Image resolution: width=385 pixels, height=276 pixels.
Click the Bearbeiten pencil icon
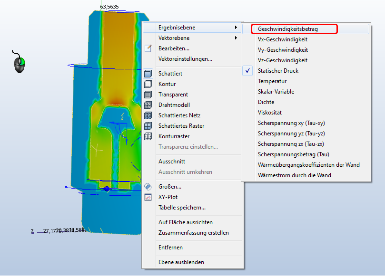[148, 48]
